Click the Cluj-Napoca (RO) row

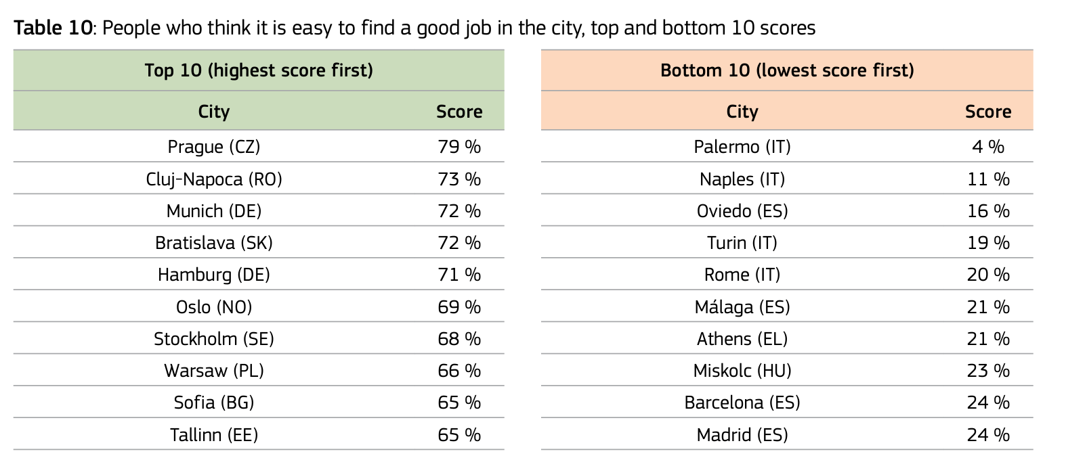[x=259, y=179]
